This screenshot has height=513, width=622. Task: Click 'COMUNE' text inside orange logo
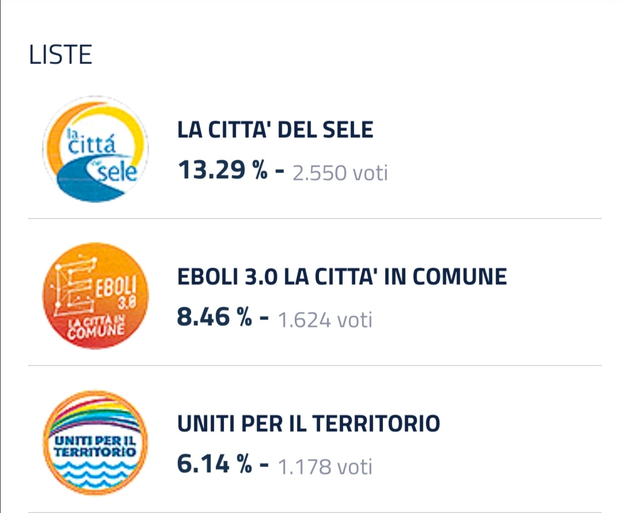click(96, 331)
